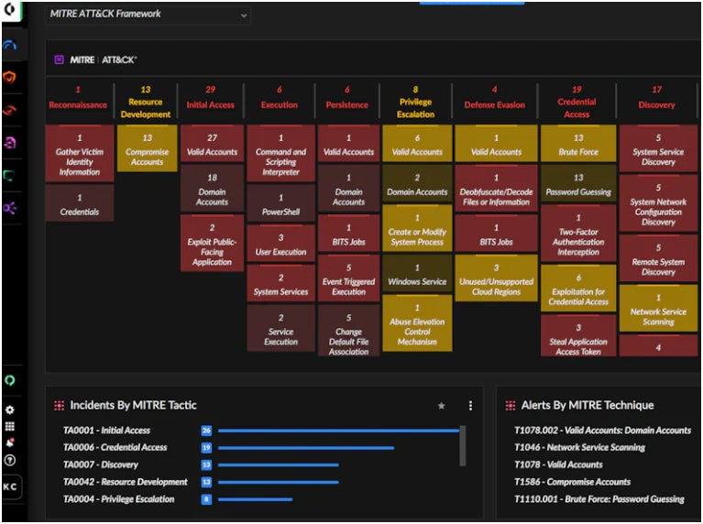Select the Initial Access tactic header
Viewport: 703px width, 524px height.
(210, 98)
